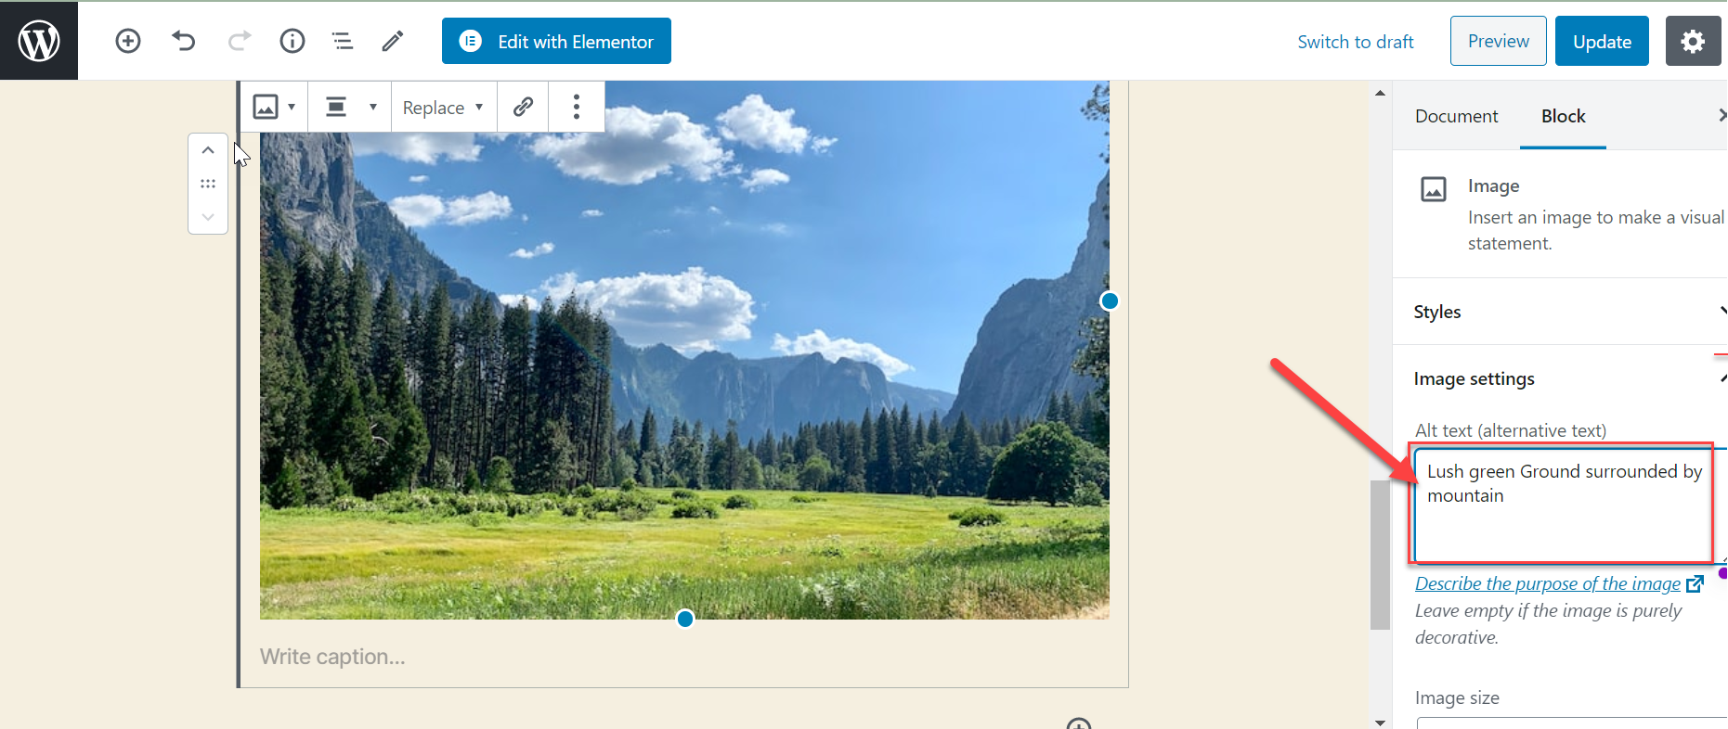
Task: Open the change block type dropdown
Action: [x=274, y=107]
